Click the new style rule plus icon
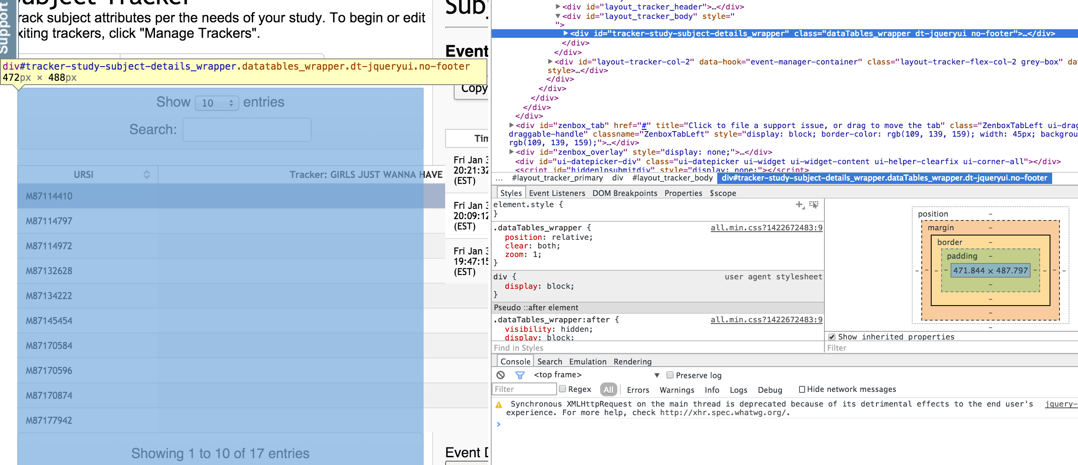Viewport: 1078px width, 465px height. (799, 205)
